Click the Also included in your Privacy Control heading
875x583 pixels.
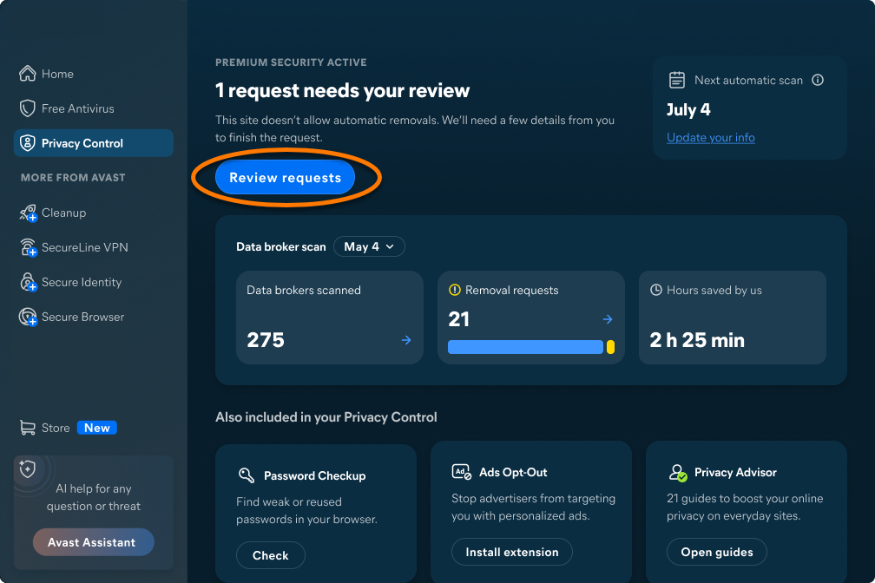coord(326,417)
